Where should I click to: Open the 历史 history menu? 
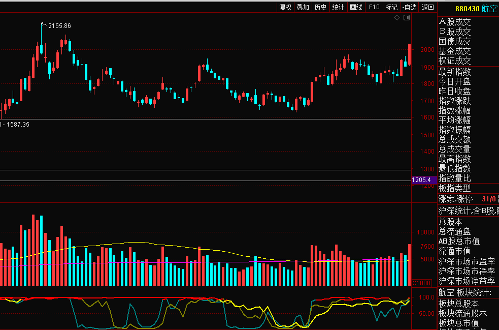point(320,7)
